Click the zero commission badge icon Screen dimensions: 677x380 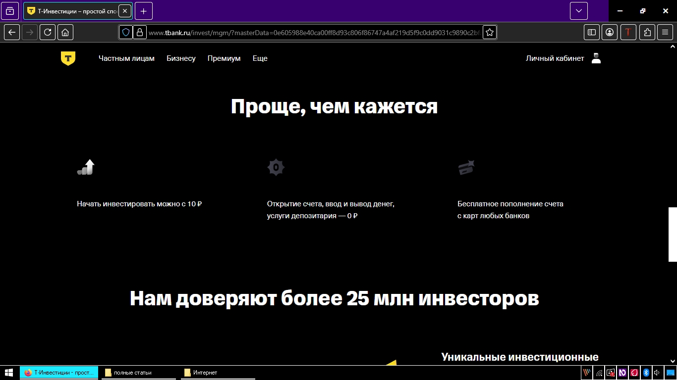(x=276, y=167)
